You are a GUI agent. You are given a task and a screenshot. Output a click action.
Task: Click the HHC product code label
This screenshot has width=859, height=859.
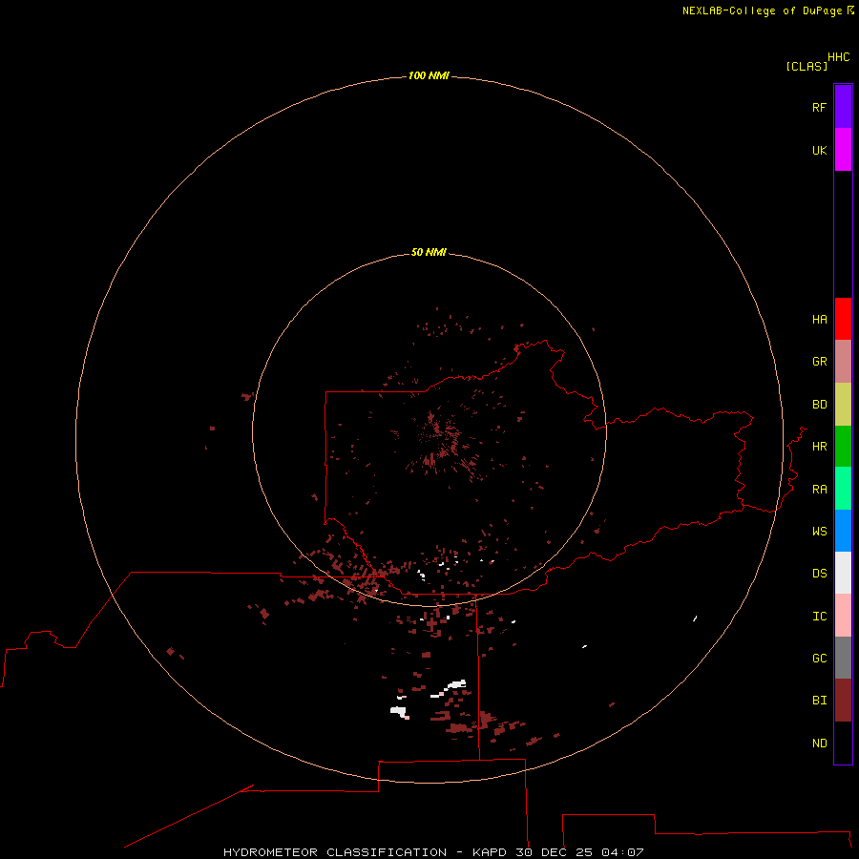(839, 57)
